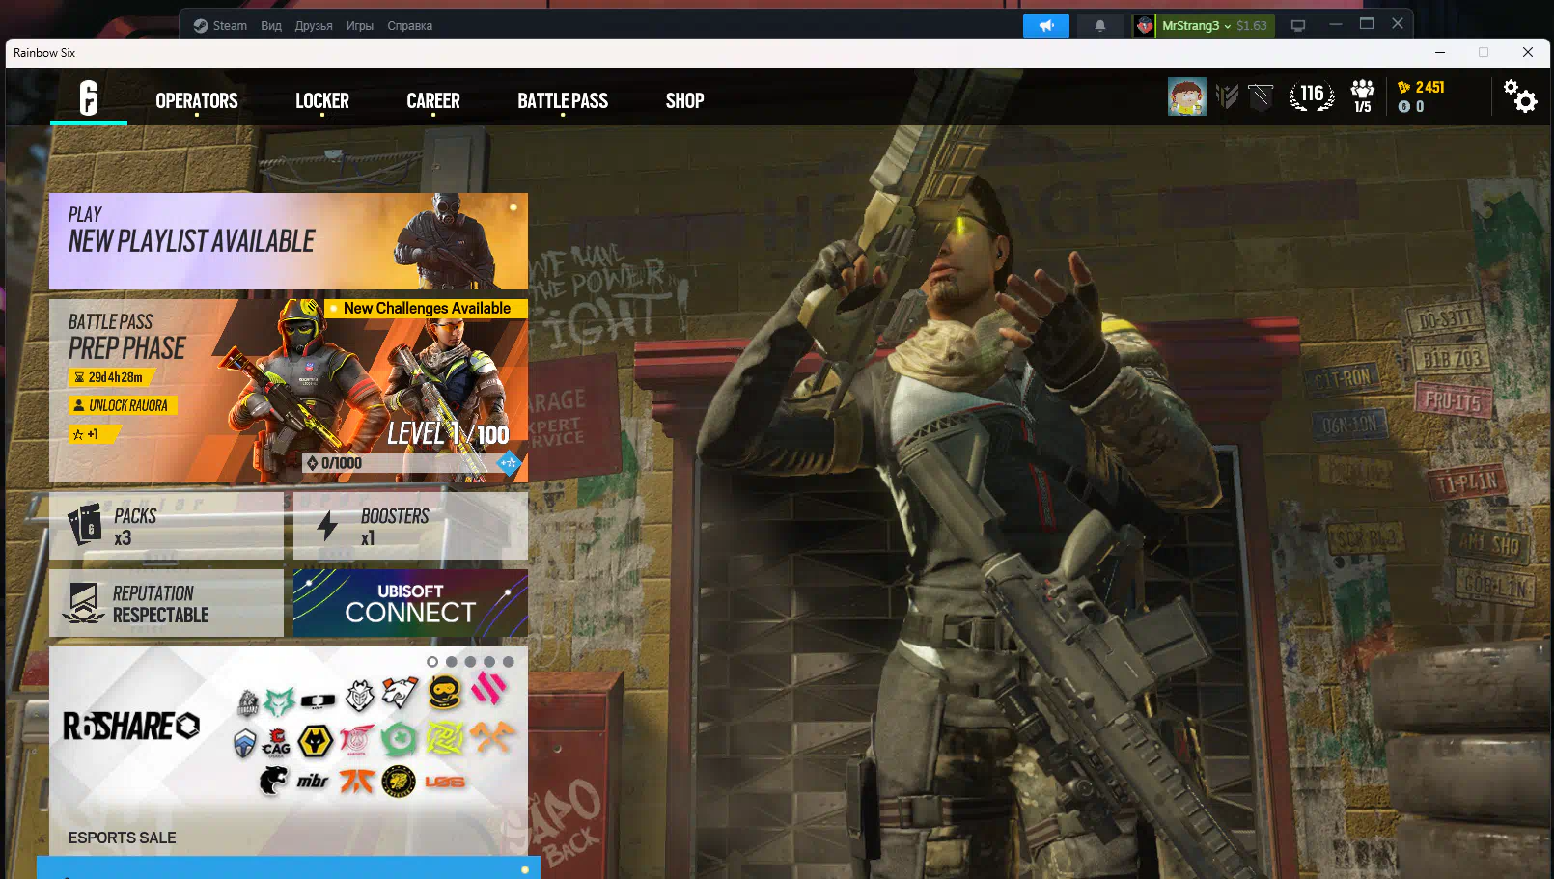This screenshot has width=1554, height=879.
Task: Click the G2 team logo
Action: (359, 694)
